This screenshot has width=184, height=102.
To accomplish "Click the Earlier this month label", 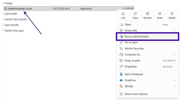I will coord(15,19).
